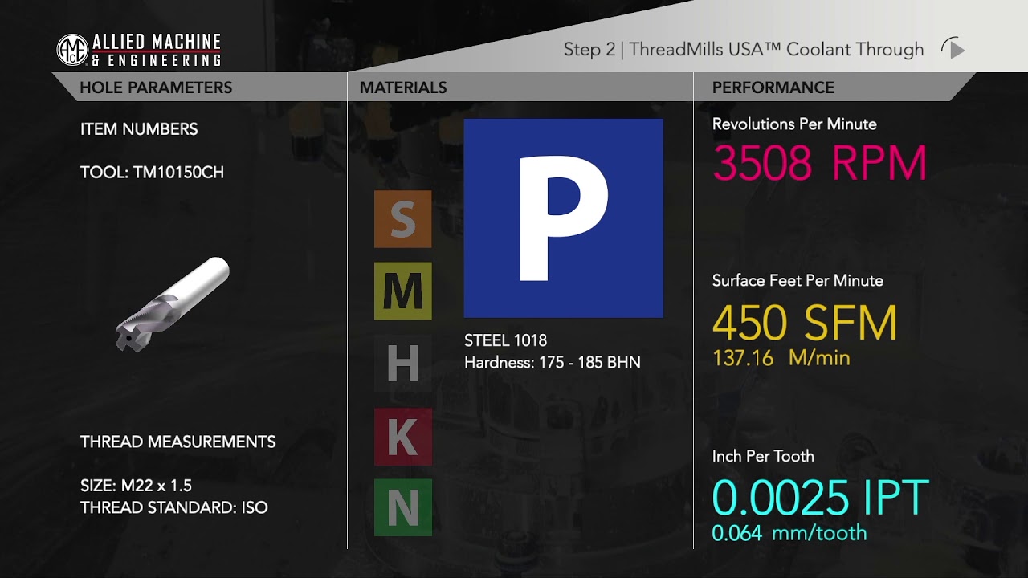
Task: Open the PERFORMANCE header
Action: [773, 88]
